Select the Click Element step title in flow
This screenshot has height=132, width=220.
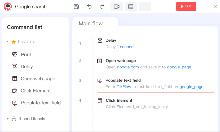pyautogui.click(x=119, y=100)
